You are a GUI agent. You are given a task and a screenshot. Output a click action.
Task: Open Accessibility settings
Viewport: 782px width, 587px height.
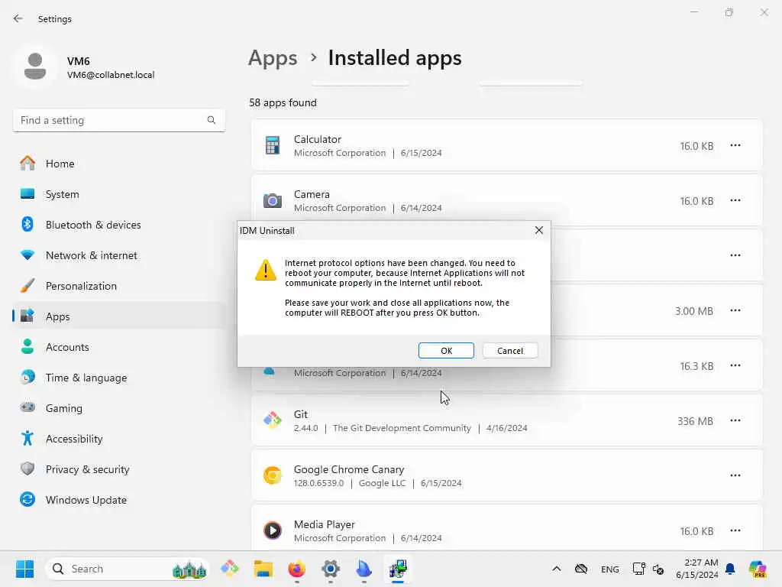coord(118,439)
